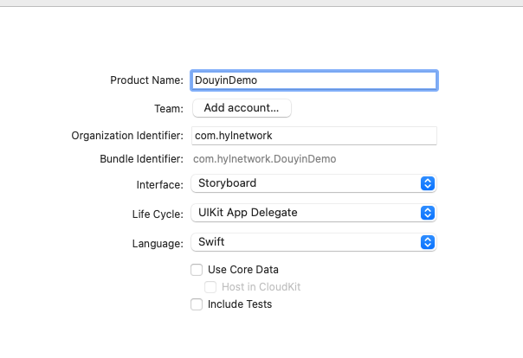This screenshot has height=358, width=523.
Task: Click the bundle identifier text com.hylnetwork.DouyinDemo
Action: (x=264, y=159)
